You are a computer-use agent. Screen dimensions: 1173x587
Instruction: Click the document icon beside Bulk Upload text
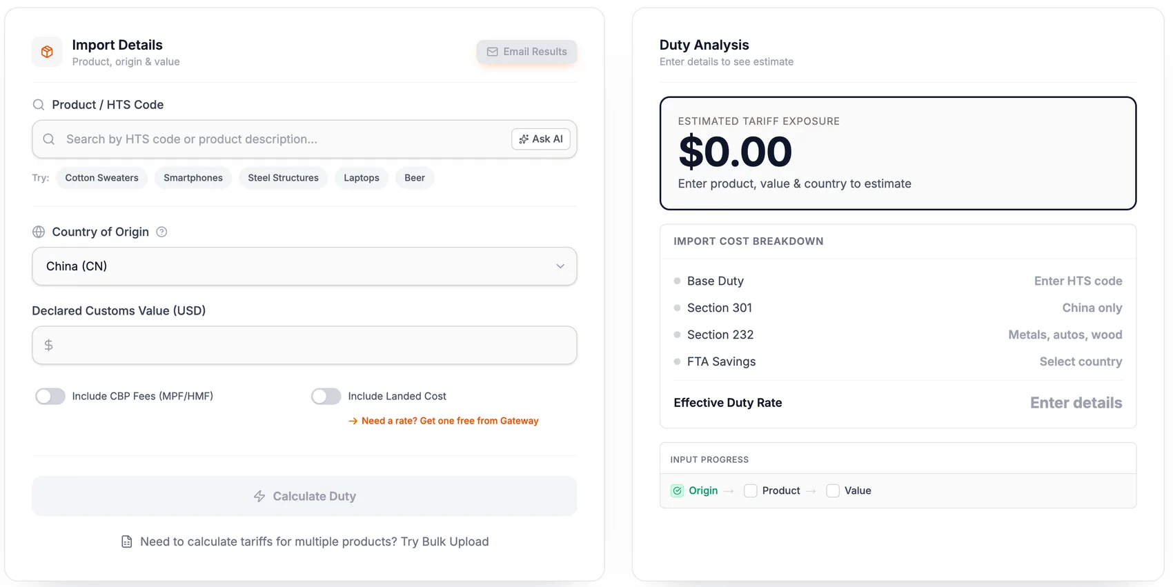point(127,541)
